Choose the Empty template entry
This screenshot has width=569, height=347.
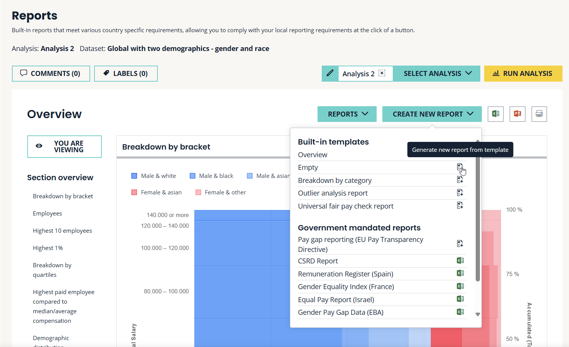308,168
